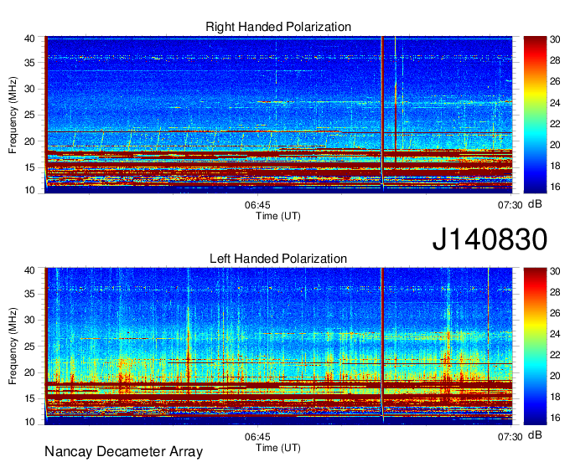
Task: Click the 10 MHz tick on the Left Handed frequency axis
Action: 29,422
